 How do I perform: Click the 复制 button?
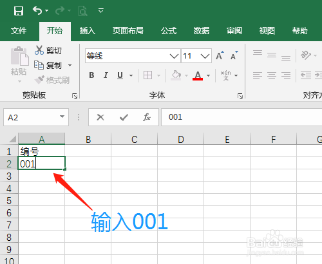click(x=48, y=65)
